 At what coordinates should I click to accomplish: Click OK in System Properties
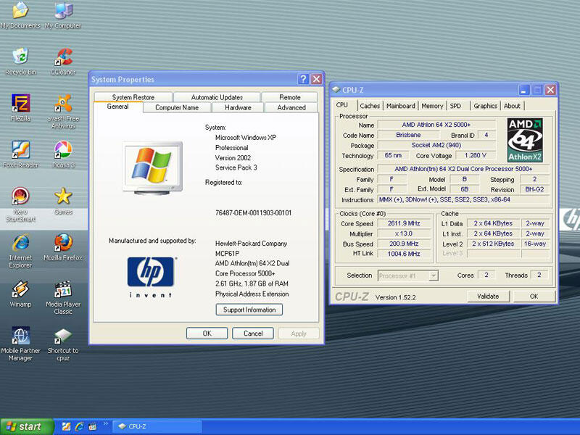[x=207, y=333]
